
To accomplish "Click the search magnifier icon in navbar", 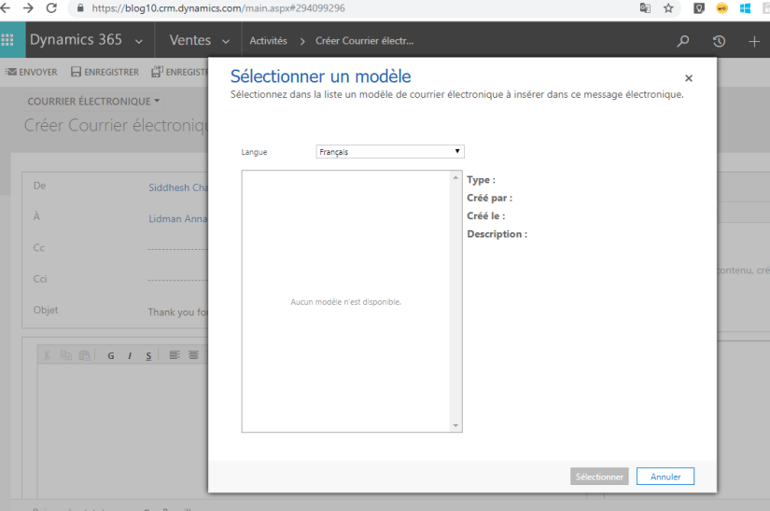I will [683, 41].
